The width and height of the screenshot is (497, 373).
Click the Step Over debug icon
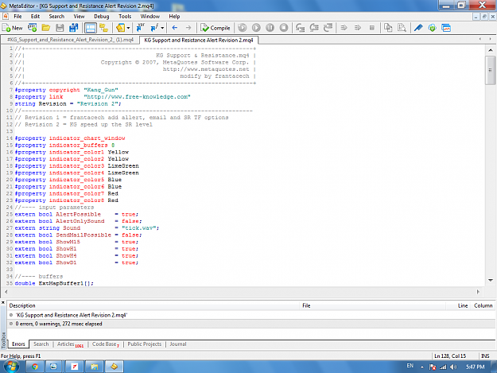coord(314,28)
